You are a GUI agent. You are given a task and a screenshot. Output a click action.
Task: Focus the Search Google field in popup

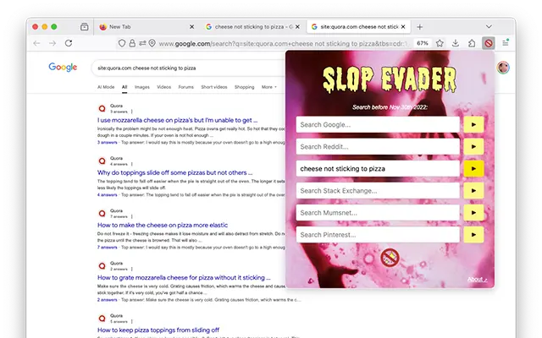(378, 124)
